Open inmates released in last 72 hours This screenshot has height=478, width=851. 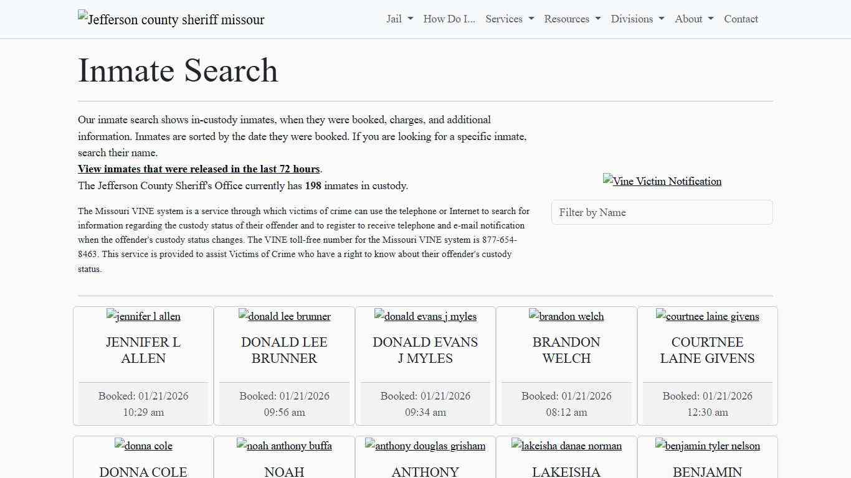coord(199,169)
